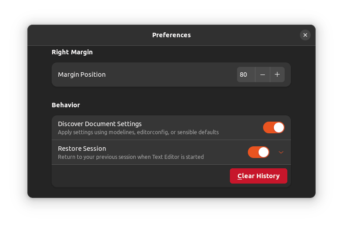The height and width of the screenshot is (228, 343).
Task: Click the Preferences title in the header bar
Action: pyautogui.click(x=171, y=35)
